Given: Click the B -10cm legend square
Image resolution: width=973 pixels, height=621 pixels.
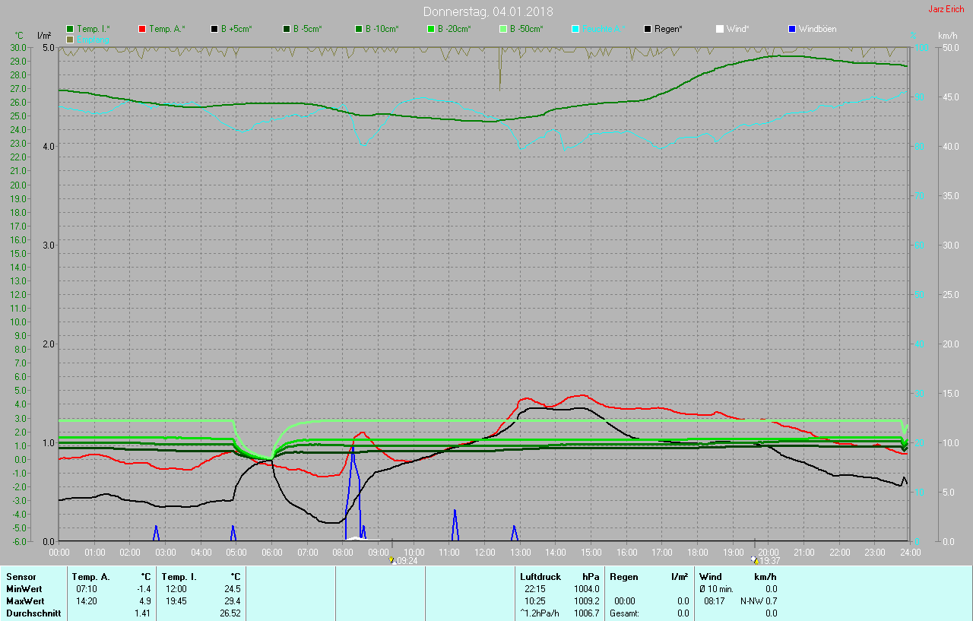Looking at the screenshot, I should (x=359, y=29).
